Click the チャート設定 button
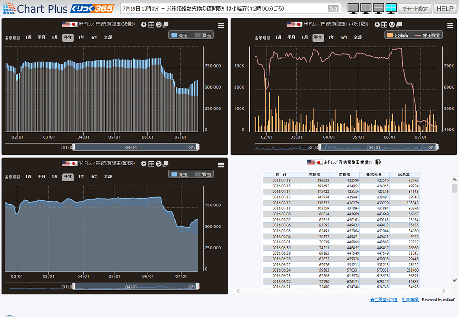The width and height of the screenshot is (459, 317). (415, 8)
